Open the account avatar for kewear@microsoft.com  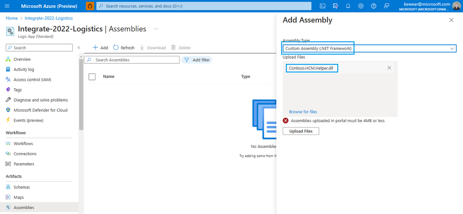point(456,6)
